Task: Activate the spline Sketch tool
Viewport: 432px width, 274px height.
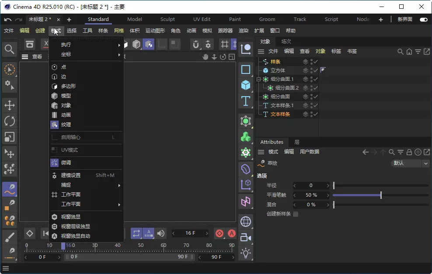Action: (9, 189)
